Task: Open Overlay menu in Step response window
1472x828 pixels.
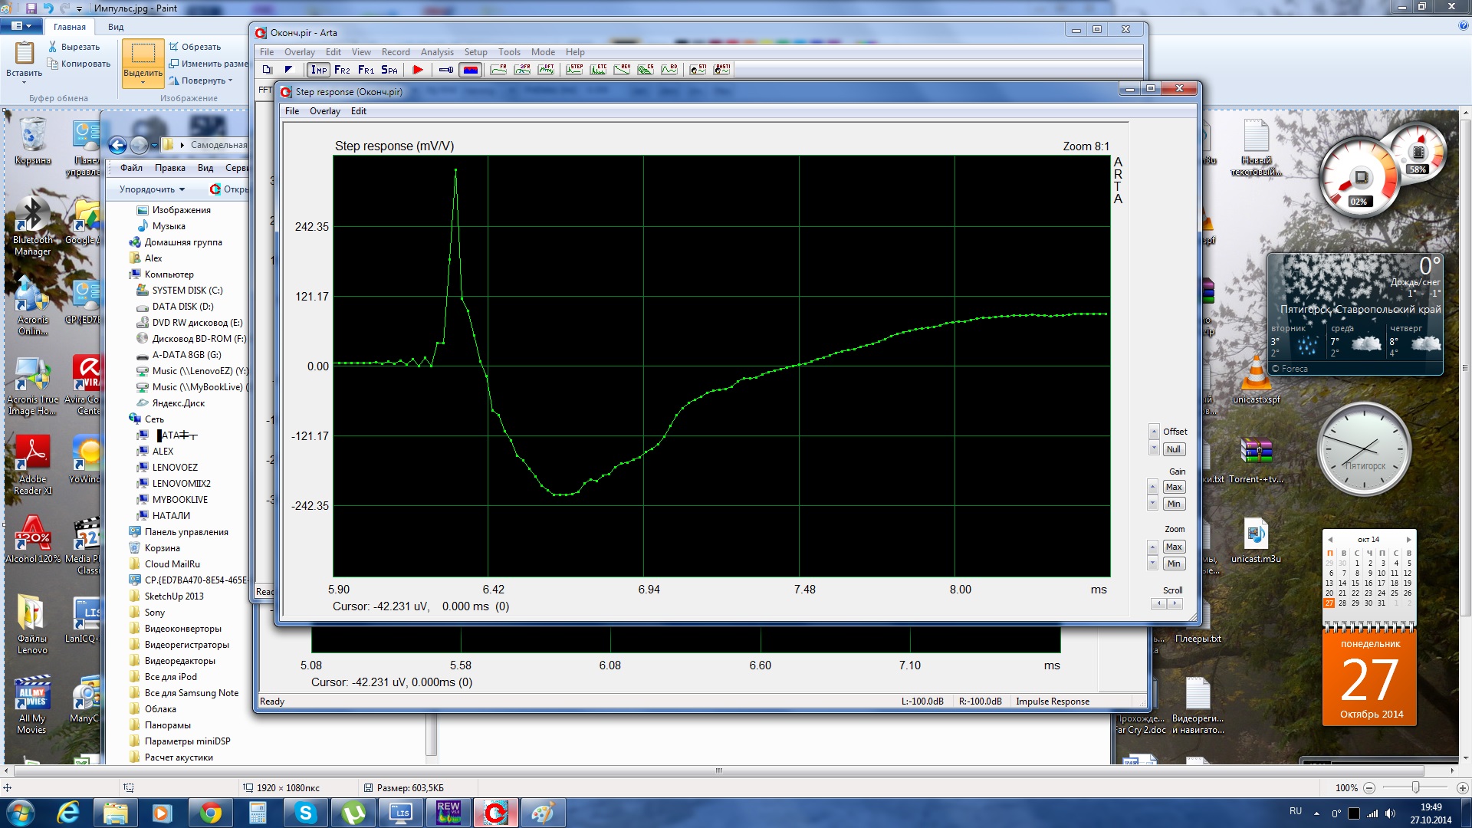Action: click(x=325, y=111)
